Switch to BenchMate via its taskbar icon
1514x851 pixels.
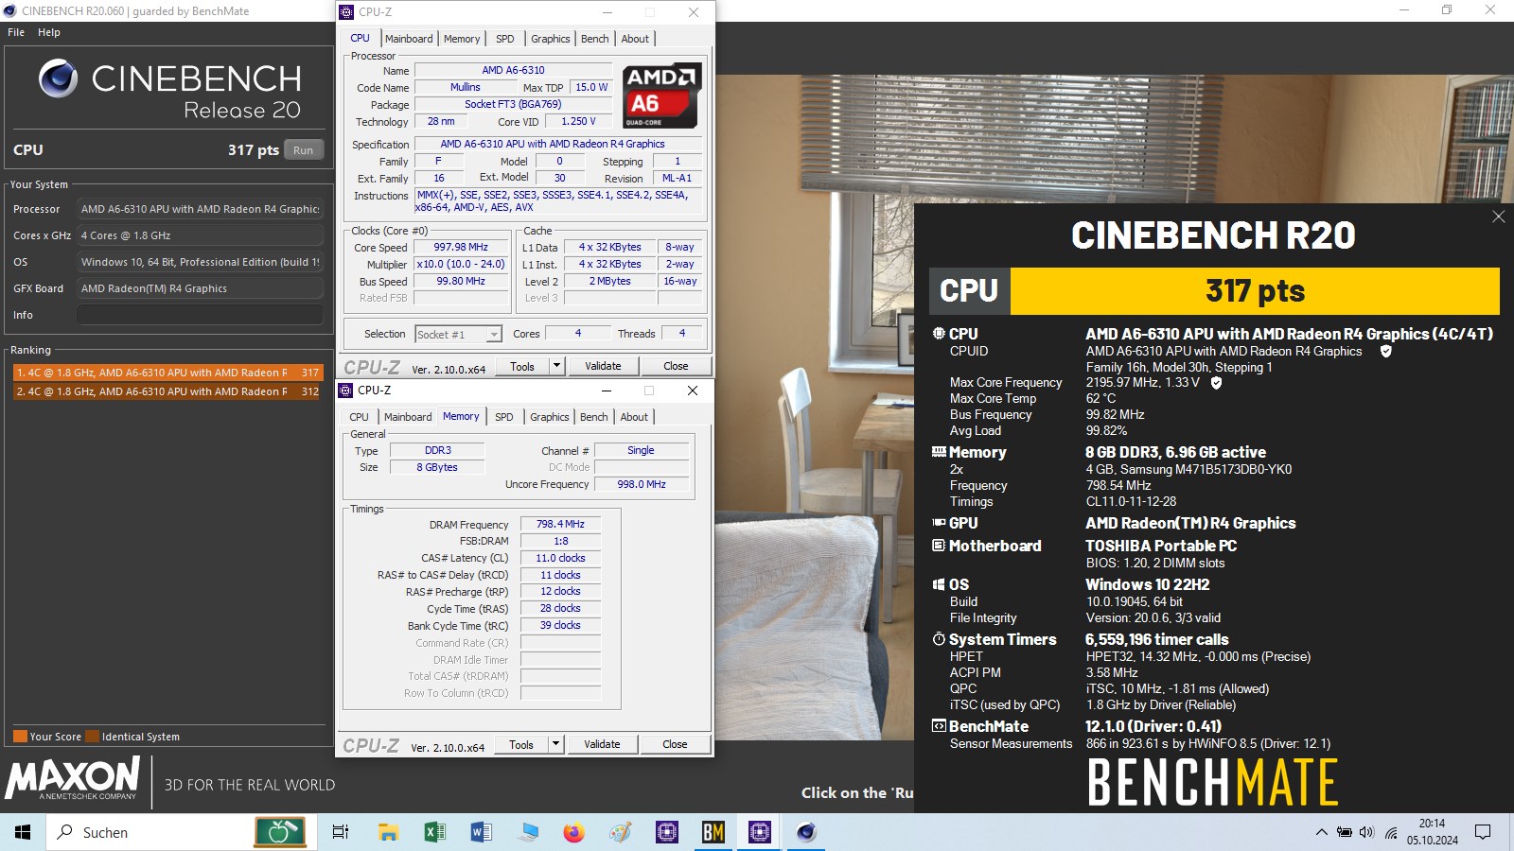[x=713, y=832]
